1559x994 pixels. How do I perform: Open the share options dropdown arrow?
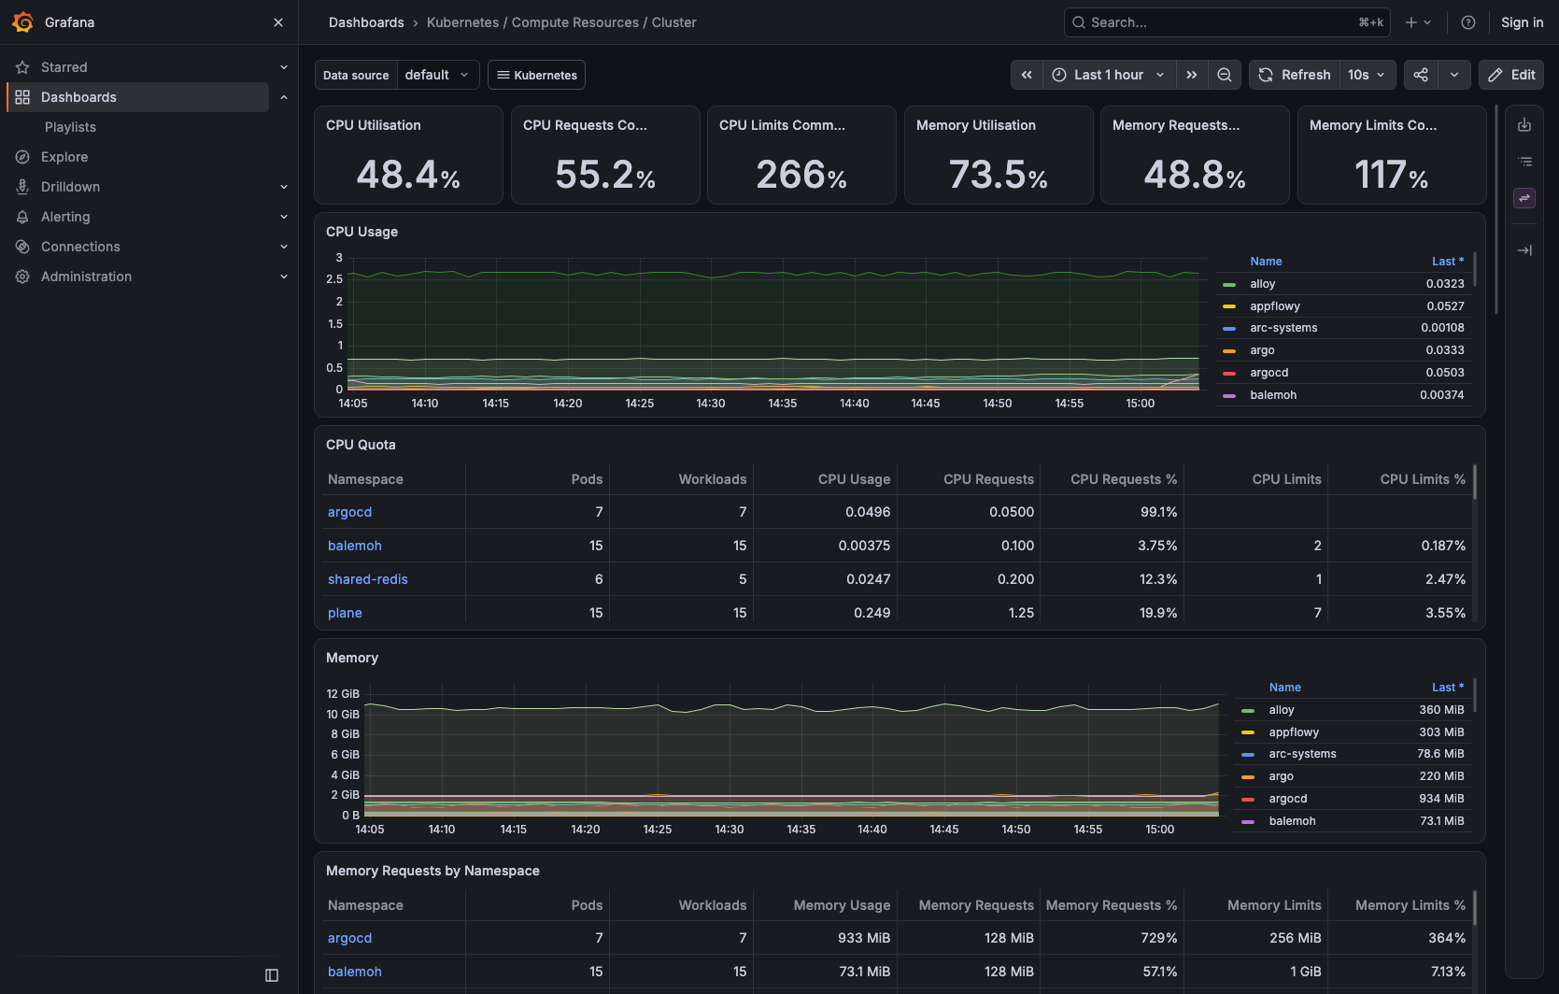click(x=1454, y=75)
